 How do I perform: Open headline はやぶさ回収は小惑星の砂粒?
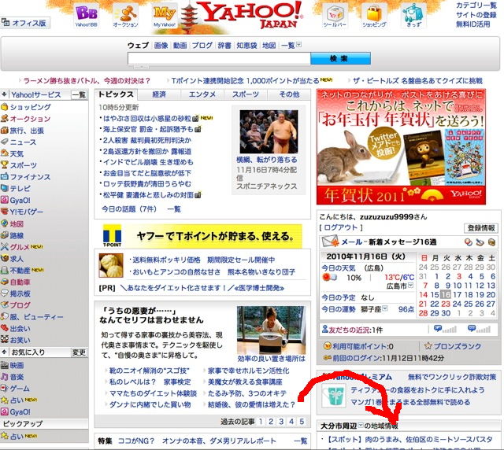point(147,119)
